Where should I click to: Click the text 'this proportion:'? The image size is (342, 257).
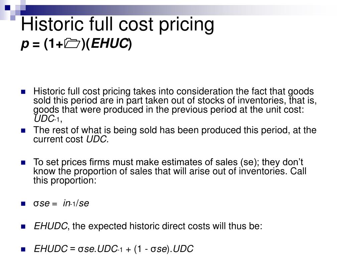tap(65, 180)
